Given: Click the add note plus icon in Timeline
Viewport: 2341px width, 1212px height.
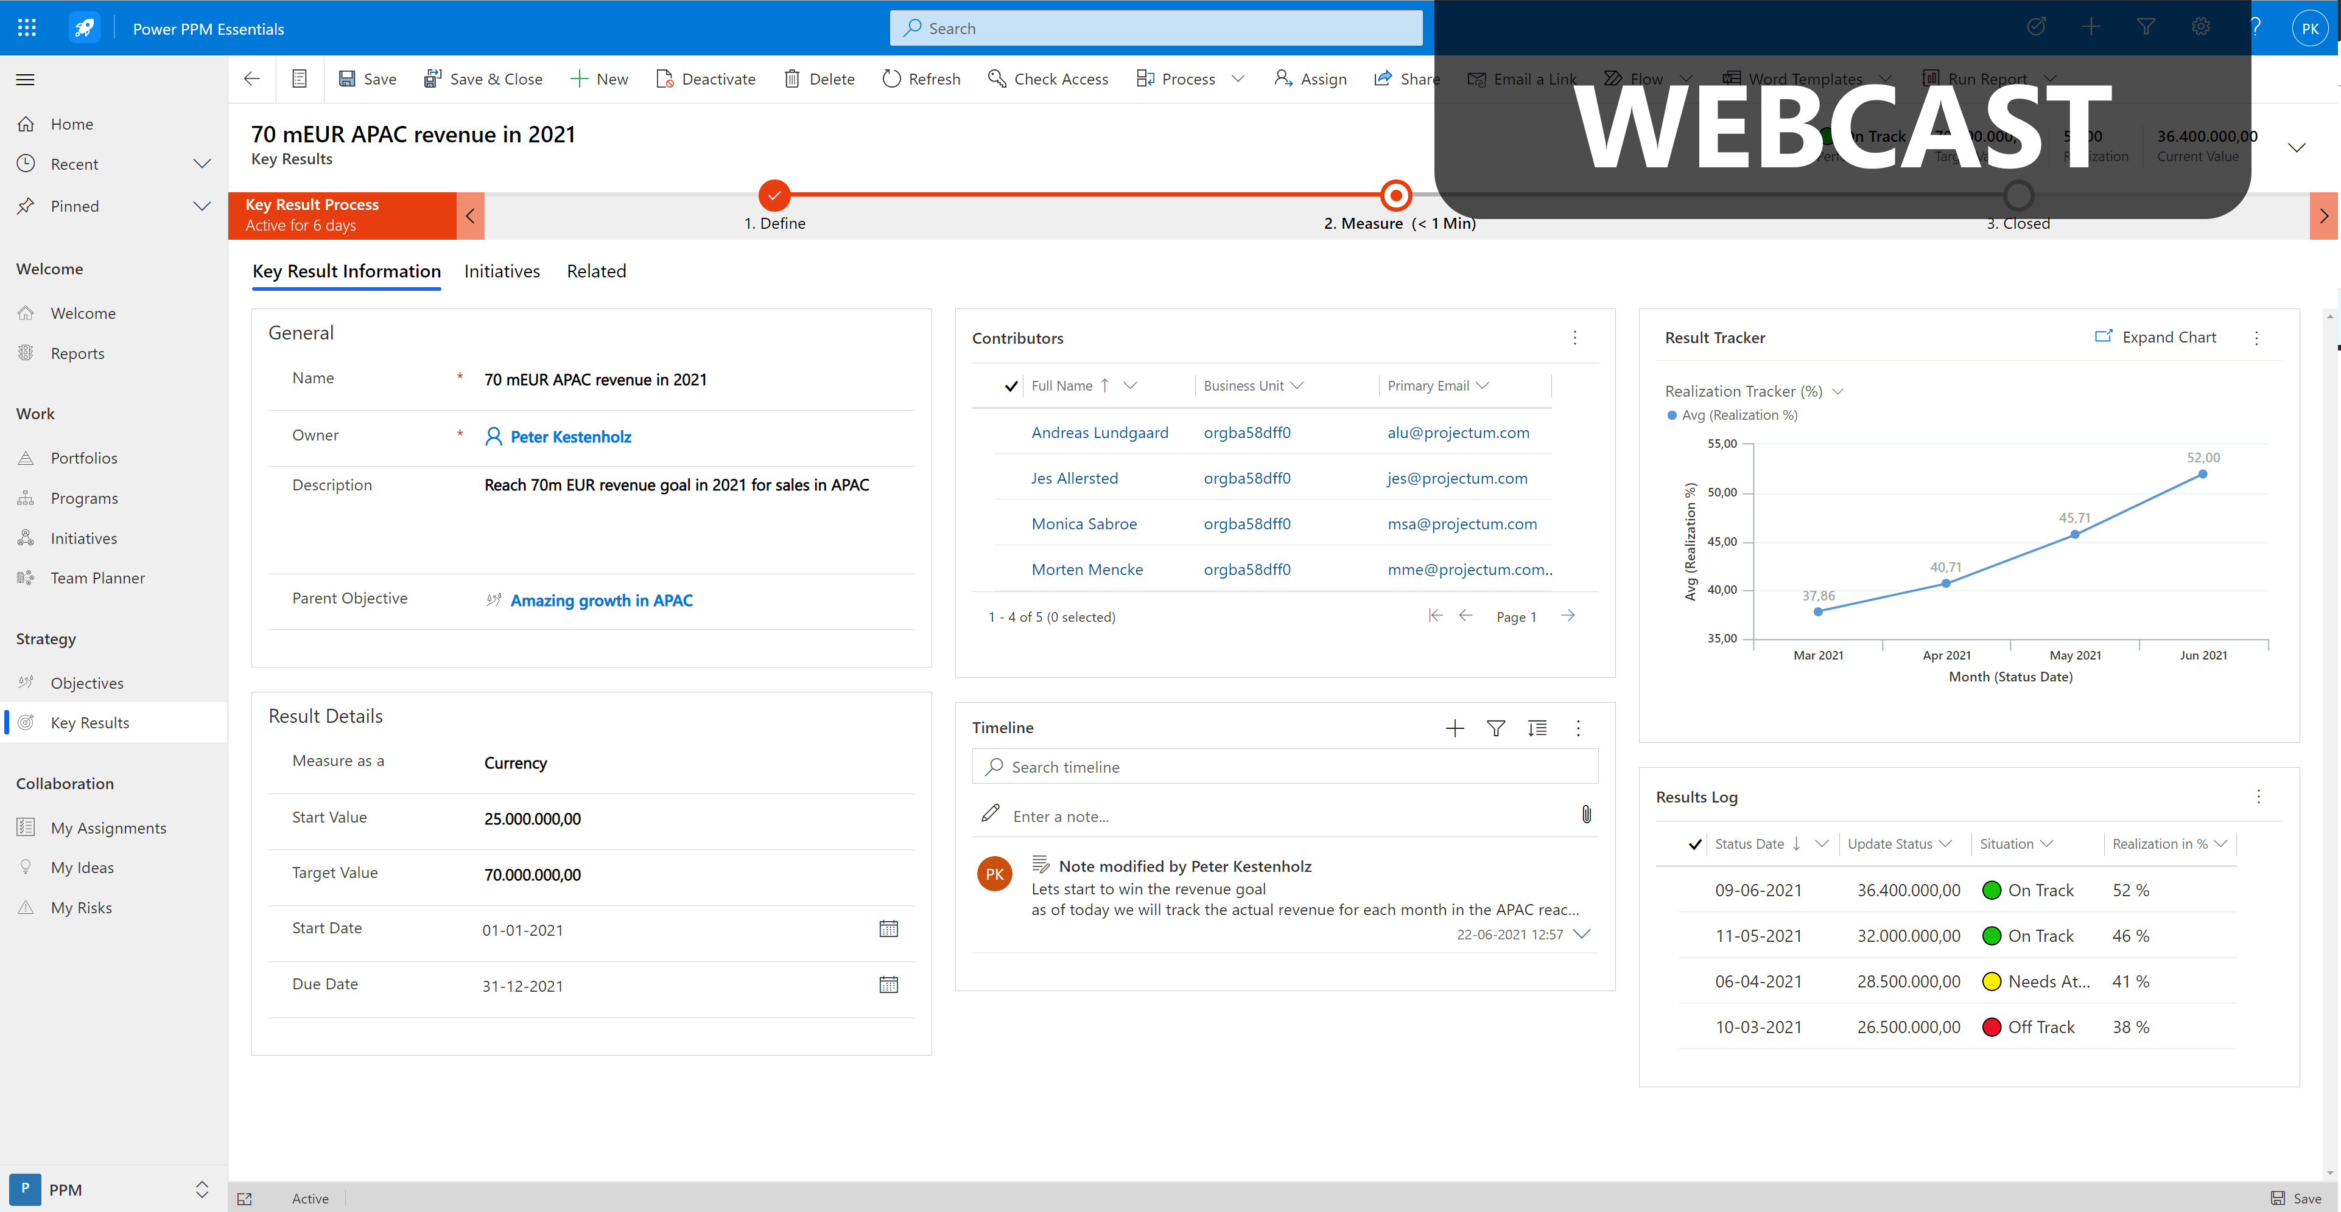Looking at the screenshot, I should point(1455,727).
